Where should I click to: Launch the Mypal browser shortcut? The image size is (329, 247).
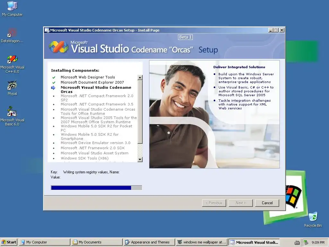click(12, 88)
